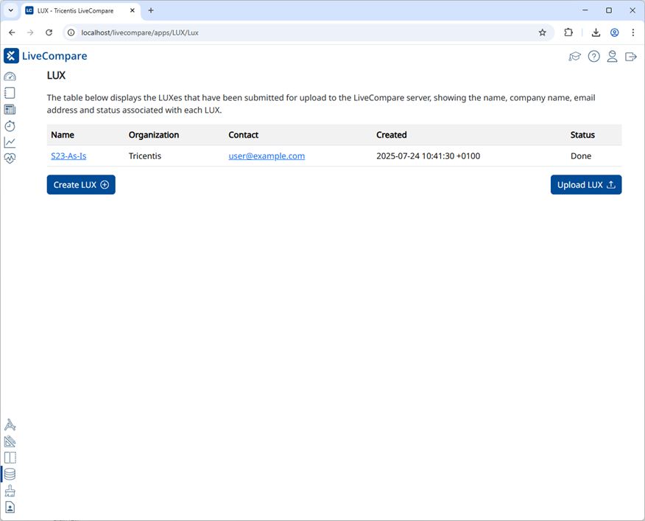Bookmark this page with the star
This screenshot has width=645, height=521.
[542, 32]
